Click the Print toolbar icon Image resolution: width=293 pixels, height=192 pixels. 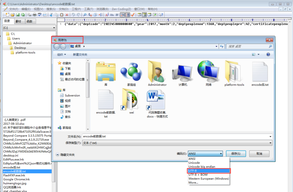[34, 15]
